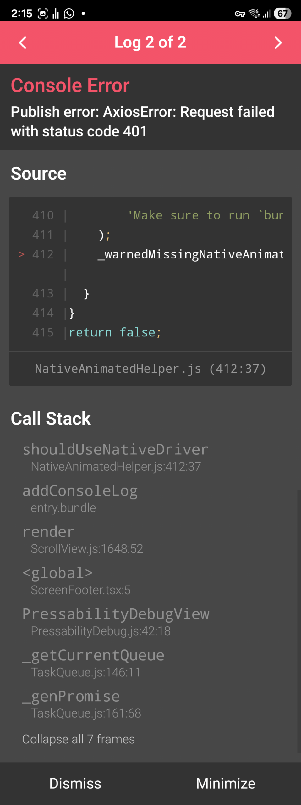
Task: Tap the WhatsApp notification icon in status bar
Action: tap(69, 14)
